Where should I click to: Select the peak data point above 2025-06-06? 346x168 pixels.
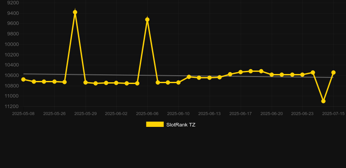[148, 20]
